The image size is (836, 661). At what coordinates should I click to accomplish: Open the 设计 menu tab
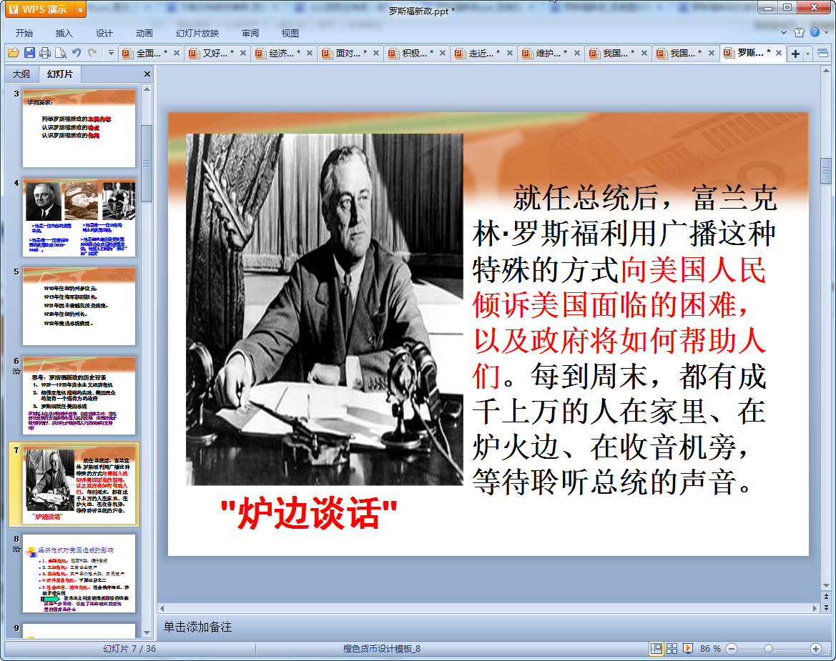[x=104, y=33]
